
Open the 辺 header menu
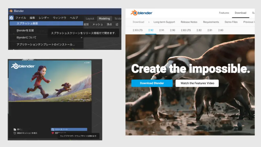point(117,24)
